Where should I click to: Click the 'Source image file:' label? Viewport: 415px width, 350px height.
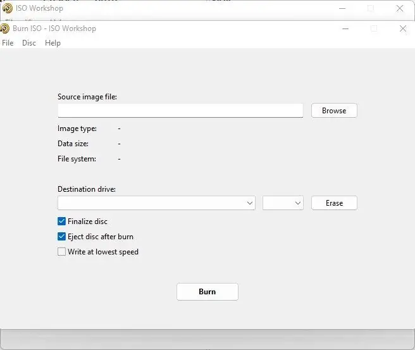87,97
